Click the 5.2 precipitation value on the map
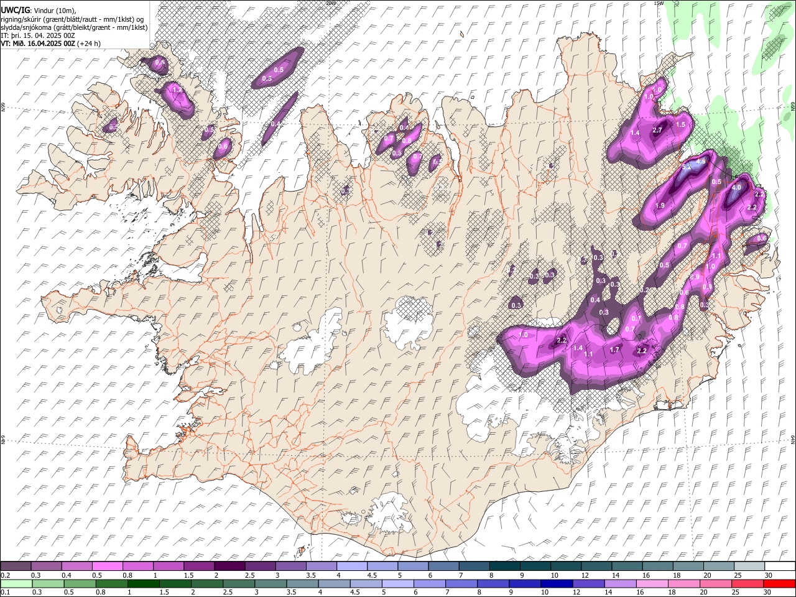 tap(687, 167)
